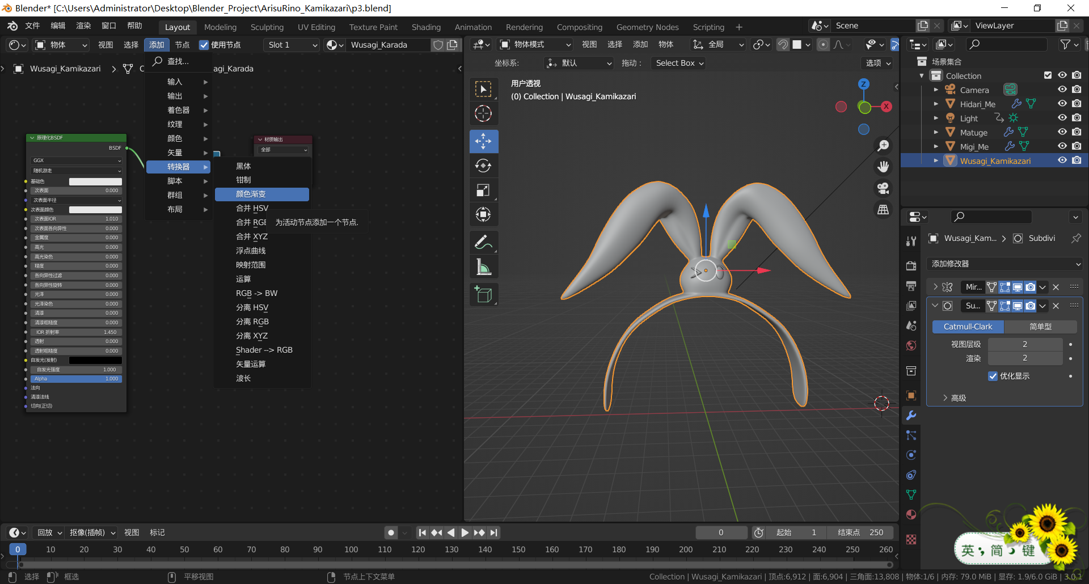Select 简单型 subdivision type

pos(1041,327)
